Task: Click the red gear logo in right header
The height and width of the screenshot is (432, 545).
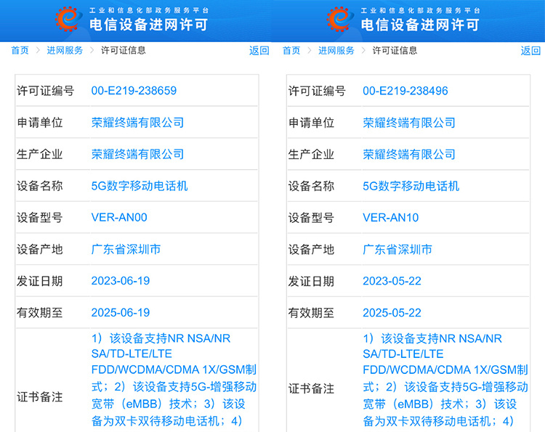Action: [340, 20]
